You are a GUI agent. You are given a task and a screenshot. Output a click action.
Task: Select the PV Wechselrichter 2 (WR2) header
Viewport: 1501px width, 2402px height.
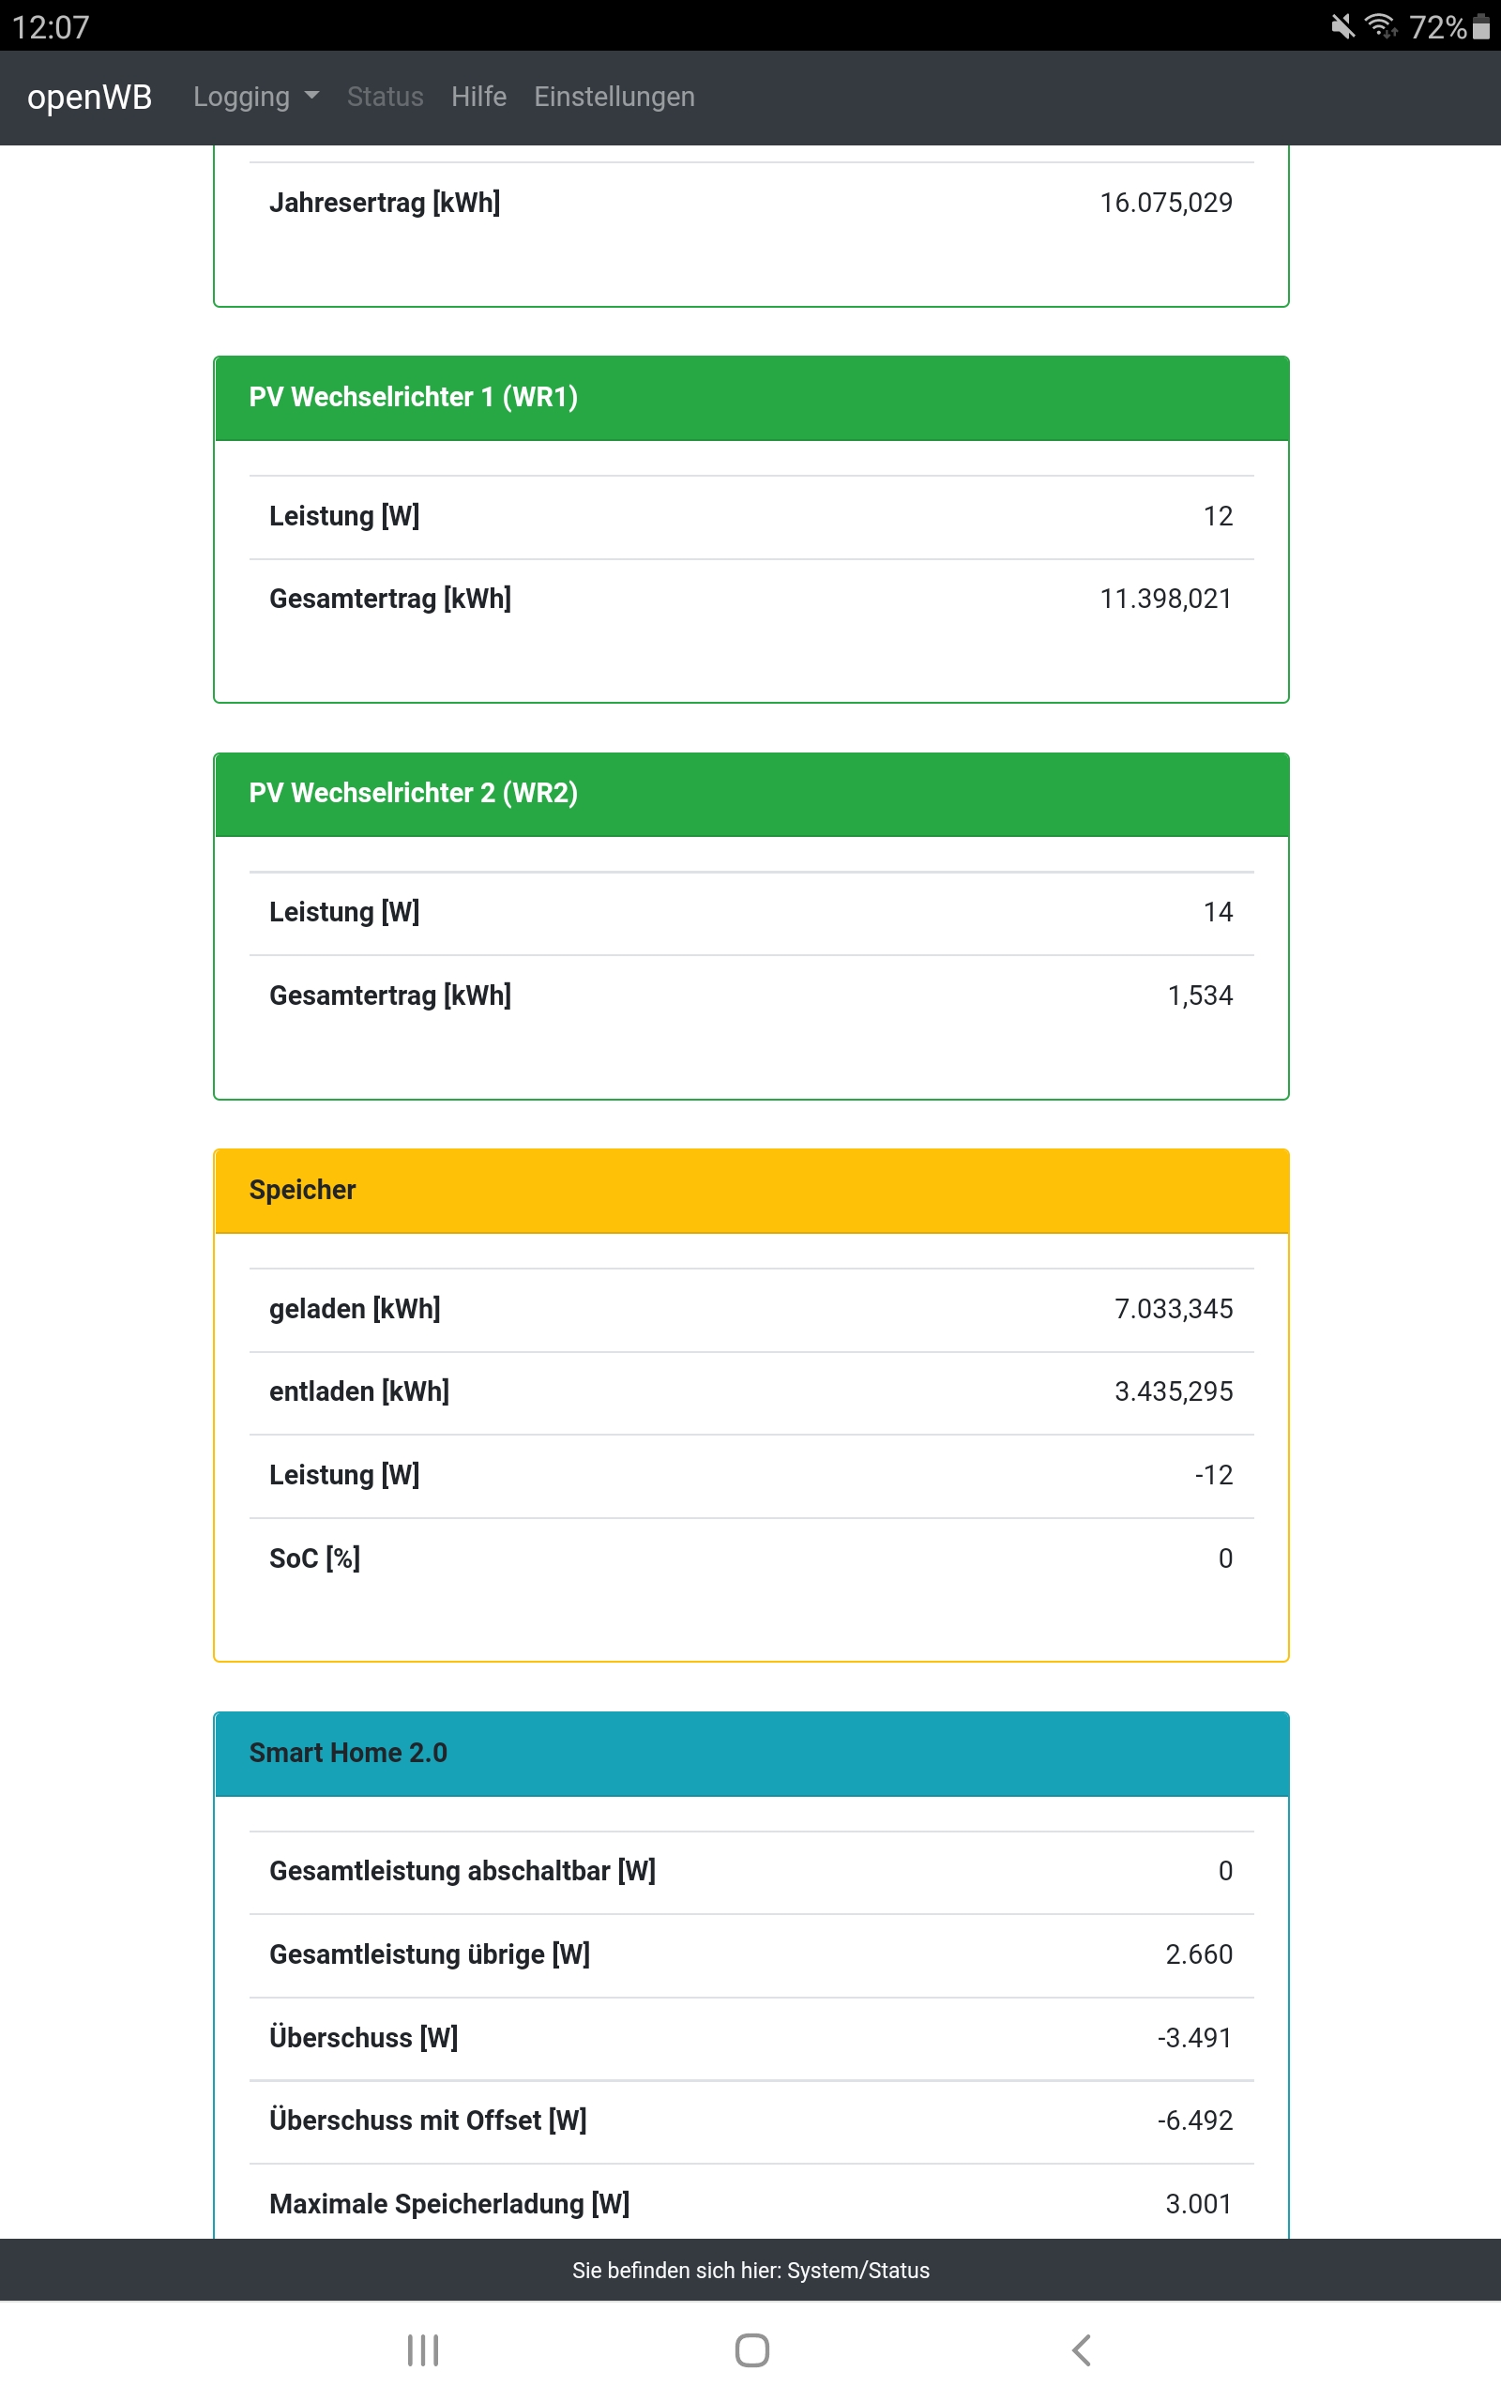point(750,794)
